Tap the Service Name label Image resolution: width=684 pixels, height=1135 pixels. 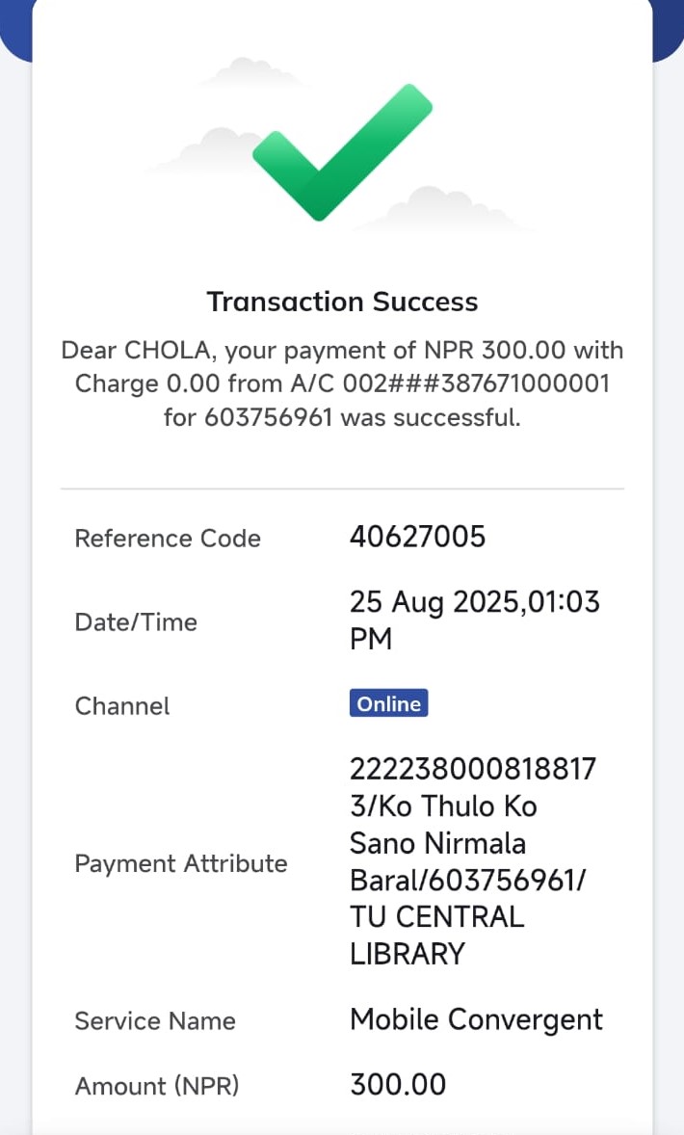pyautogui.click(x=155, y=1021)
